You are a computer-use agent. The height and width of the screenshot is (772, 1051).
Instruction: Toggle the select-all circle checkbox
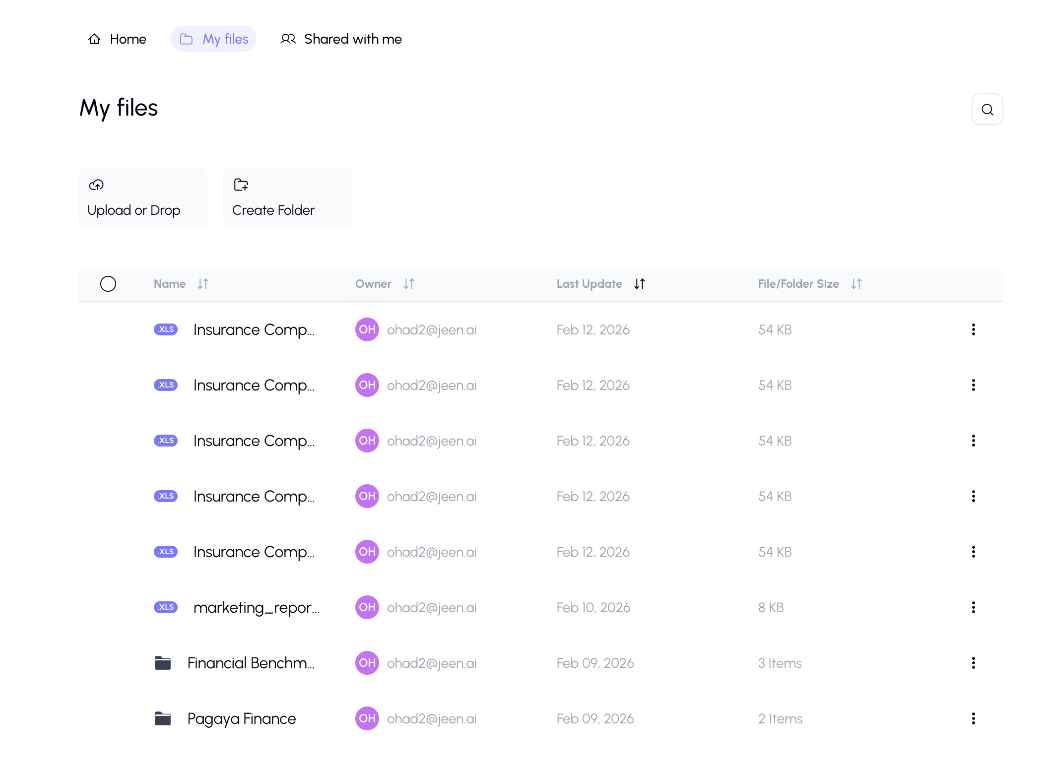click(x=108, y=284)
